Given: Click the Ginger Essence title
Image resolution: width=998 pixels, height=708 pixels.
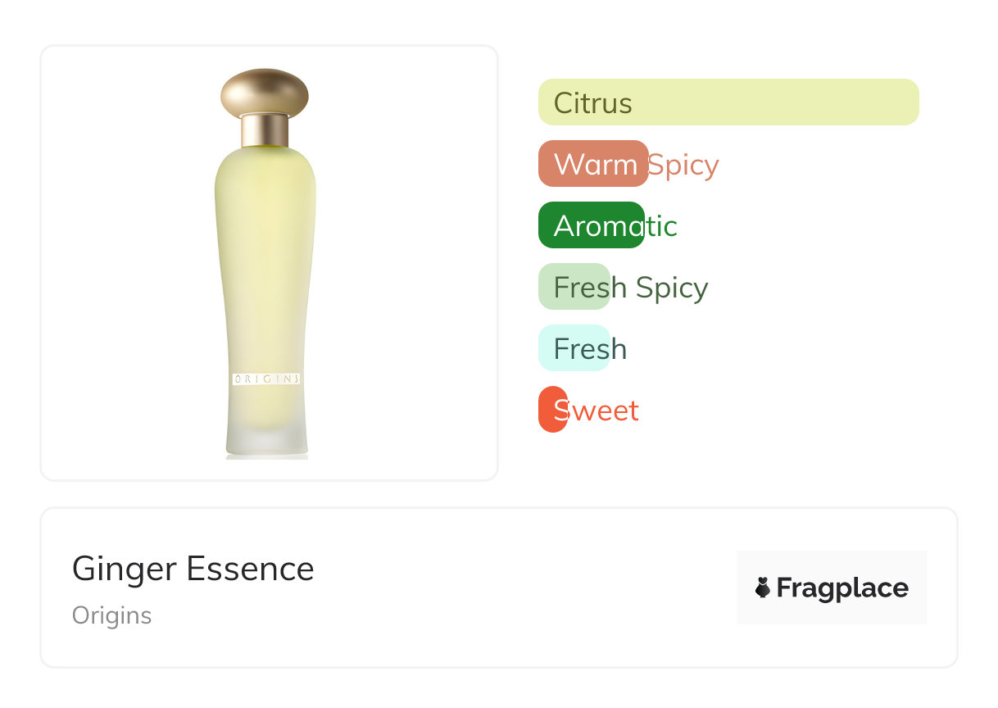Looking at the screenshot, I should (x=193, y=569).
